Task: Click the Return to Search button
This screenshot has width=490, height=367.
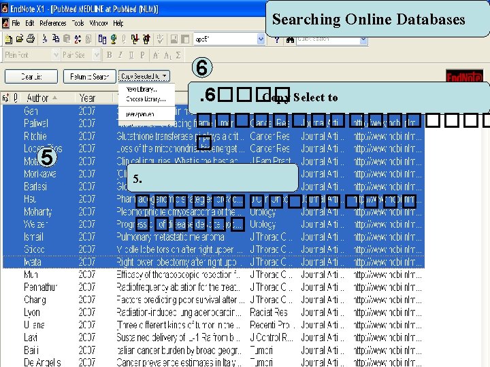Action: (x=89, y=76)
